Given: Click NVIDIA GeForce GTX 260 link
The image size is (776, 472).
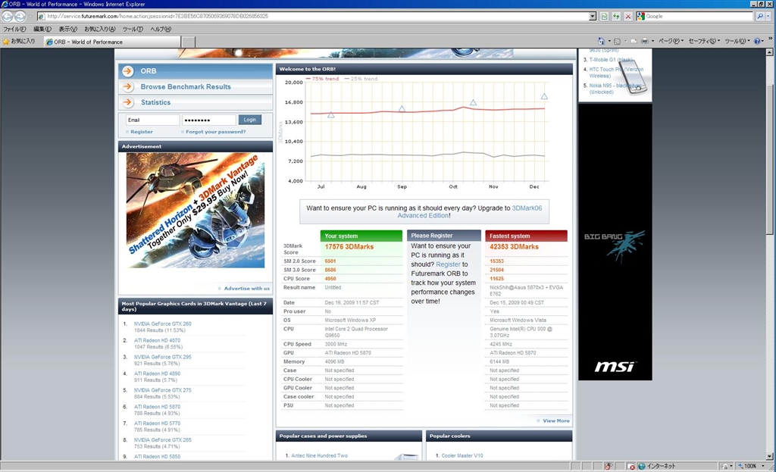Looking at the screenshot, I should (162, 324).
